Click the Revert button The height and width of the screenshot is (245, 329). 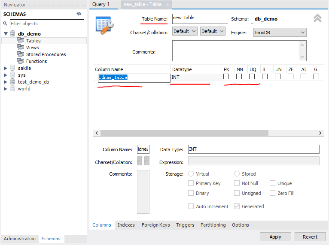point(310,237)
